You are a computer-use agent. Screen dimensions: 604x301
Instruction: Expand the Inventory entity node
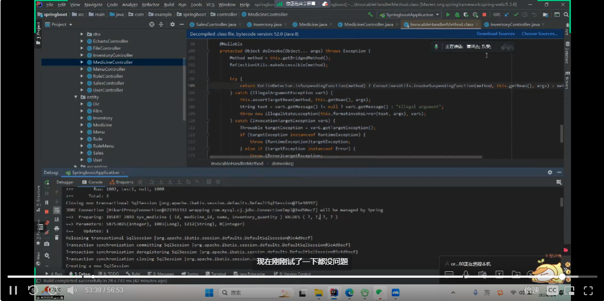click(x=82, y=118)
